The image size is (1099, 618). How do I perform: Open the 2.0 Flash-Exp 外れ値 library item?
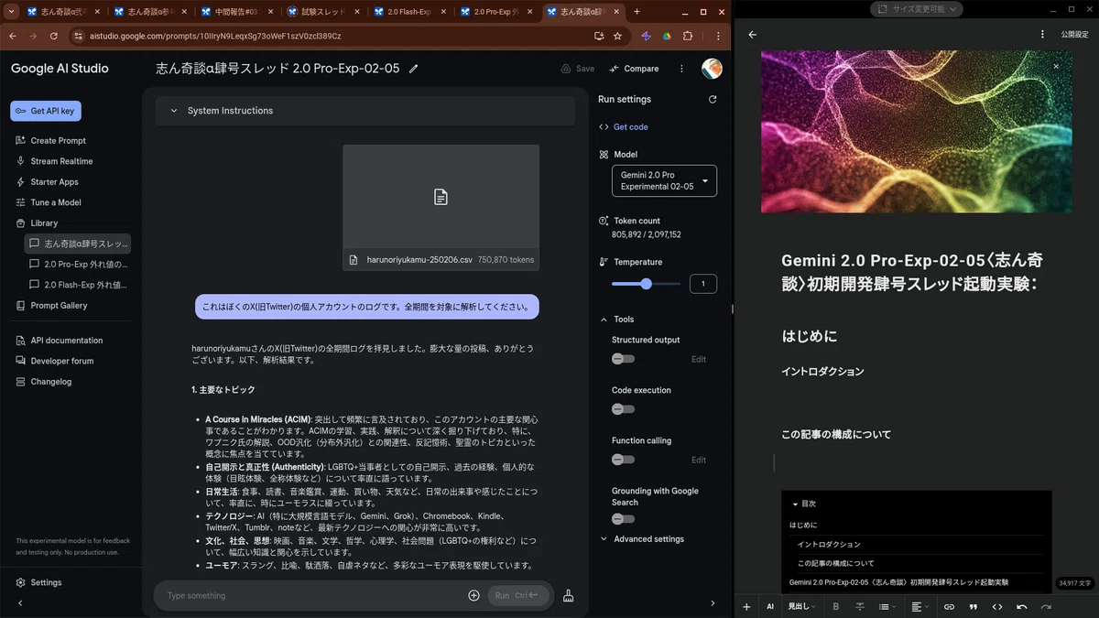[78, 285]
